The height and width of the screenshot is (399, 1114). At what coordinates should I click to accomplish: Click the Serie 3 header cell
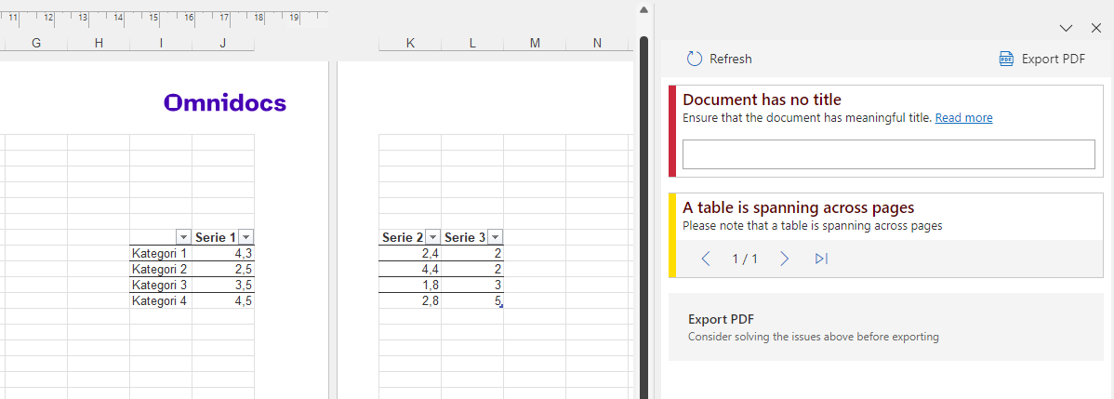click(472, 237)
